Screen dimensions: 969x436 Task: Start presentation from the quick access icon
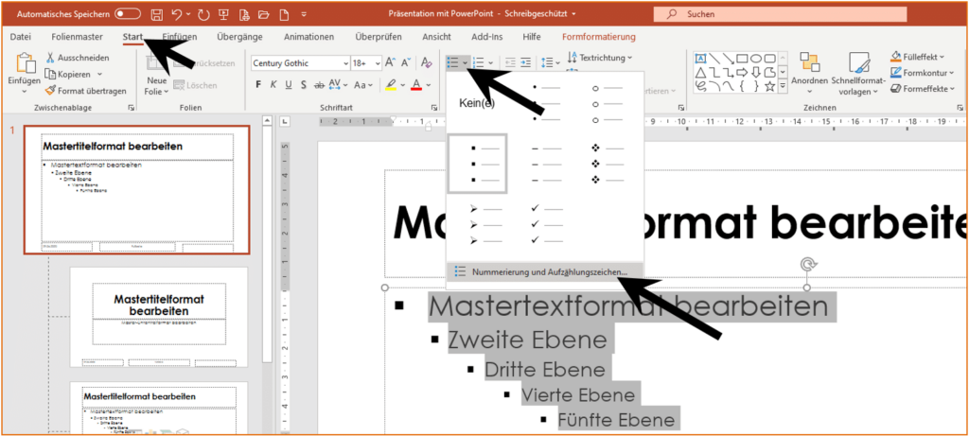(x=223, y=13)
